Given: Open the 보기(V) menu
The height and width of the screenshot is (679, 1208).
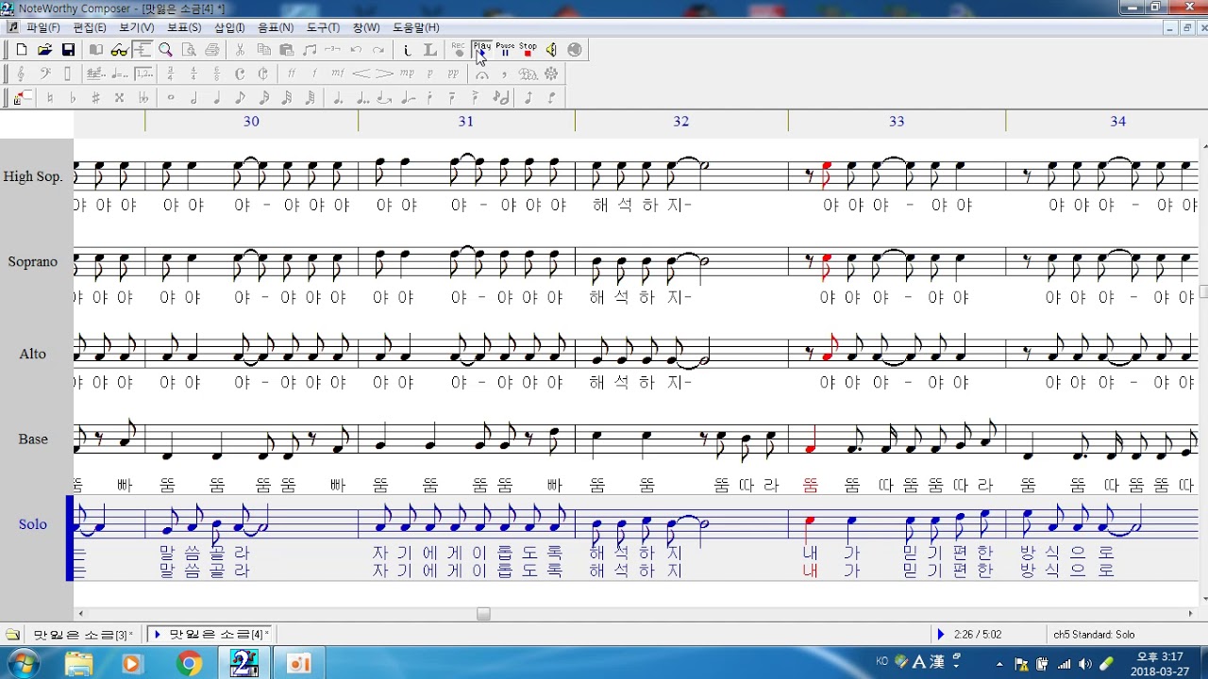Looking at the screenshot, I should 136,27.
